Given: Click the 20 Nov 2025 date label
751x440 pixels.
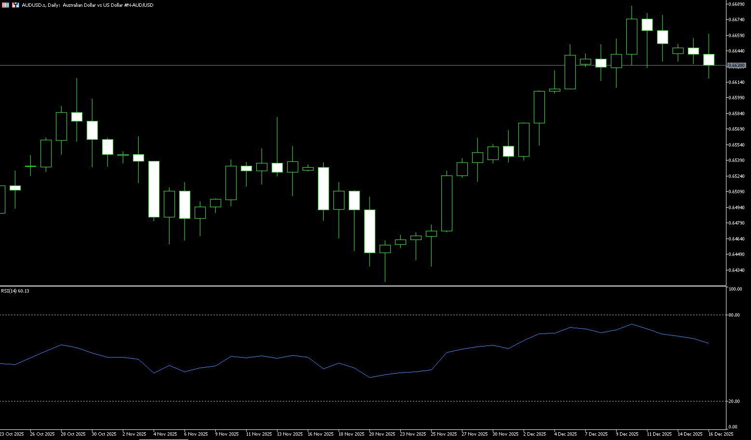Looking at the screenshot, I should tap(382, 434).
